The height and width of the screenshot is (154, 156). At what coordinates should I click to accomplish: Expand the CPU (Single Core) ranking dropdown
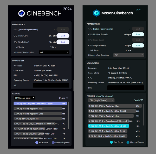[24, 98]
